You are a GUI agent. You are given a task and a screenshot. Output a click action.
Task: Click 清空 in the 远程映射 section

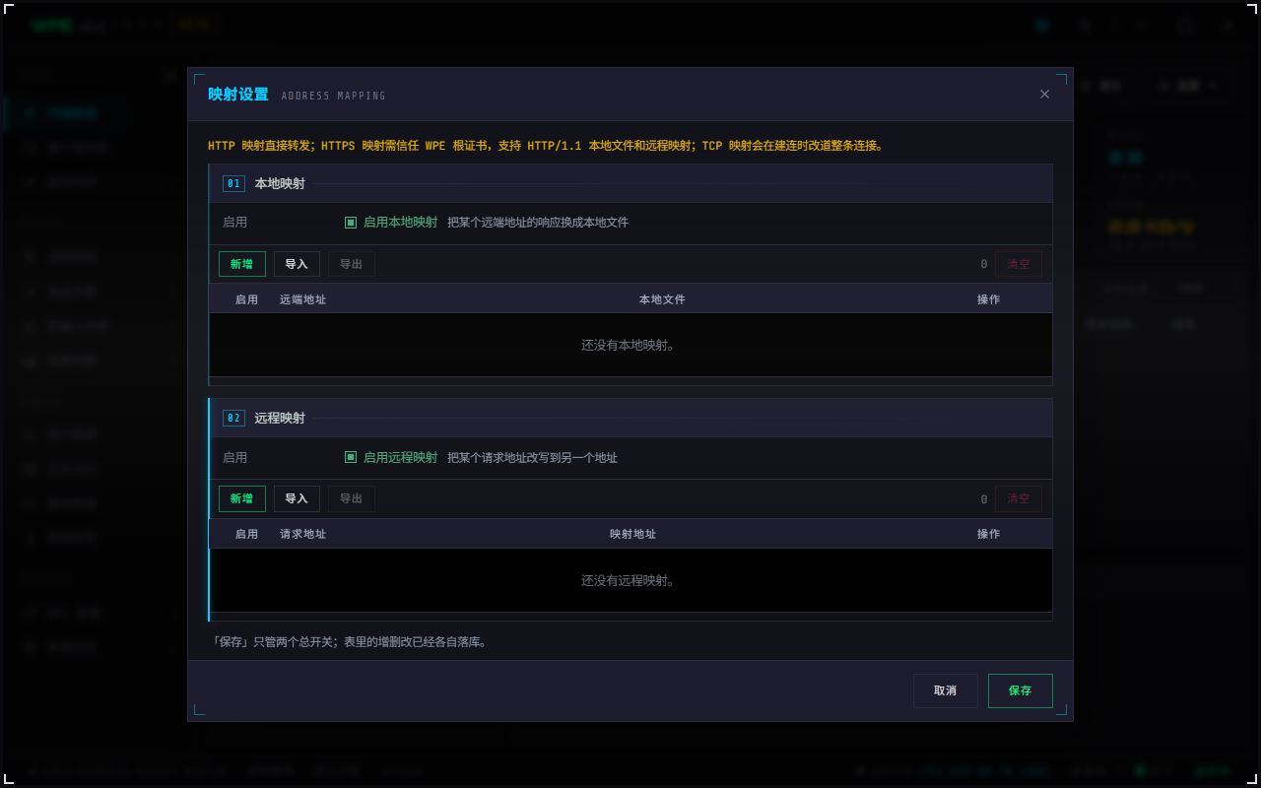pyautogui.click(x=1019, y=498)
